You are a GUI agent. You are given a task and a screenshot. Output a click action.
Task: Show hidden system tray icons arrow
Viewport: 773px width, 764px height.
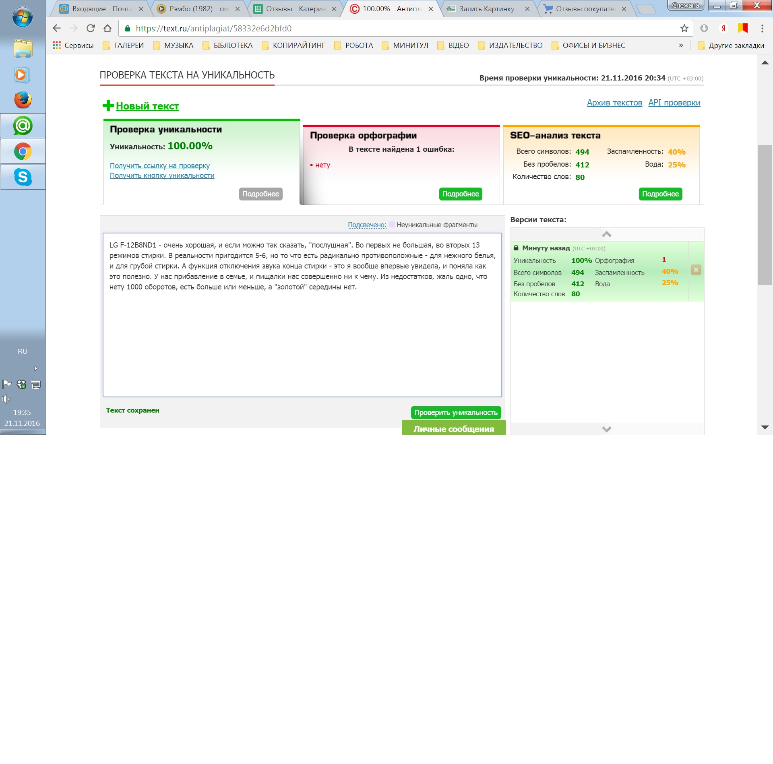click(x=35, y=368)
